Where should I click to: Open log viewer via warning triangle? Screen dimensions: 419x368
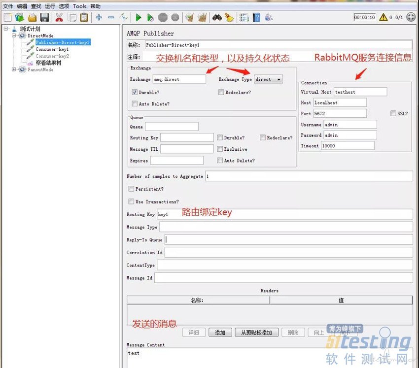coord(383,17)
